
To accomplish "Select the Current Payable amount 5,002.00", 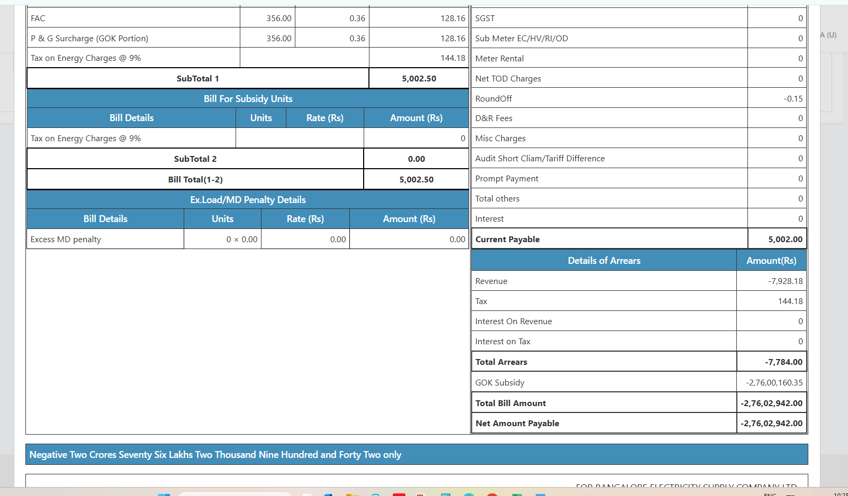I will [x=786, y=240].
